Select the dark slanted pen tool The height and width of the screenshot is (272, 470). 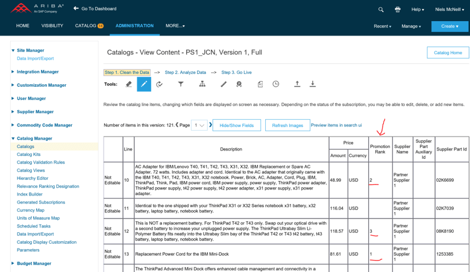[x=224, y=84]
